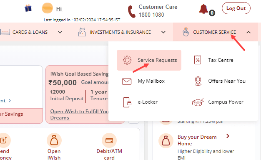Select Tax Centre from the menu
261x160 pixels.
(x=221, y=60)
